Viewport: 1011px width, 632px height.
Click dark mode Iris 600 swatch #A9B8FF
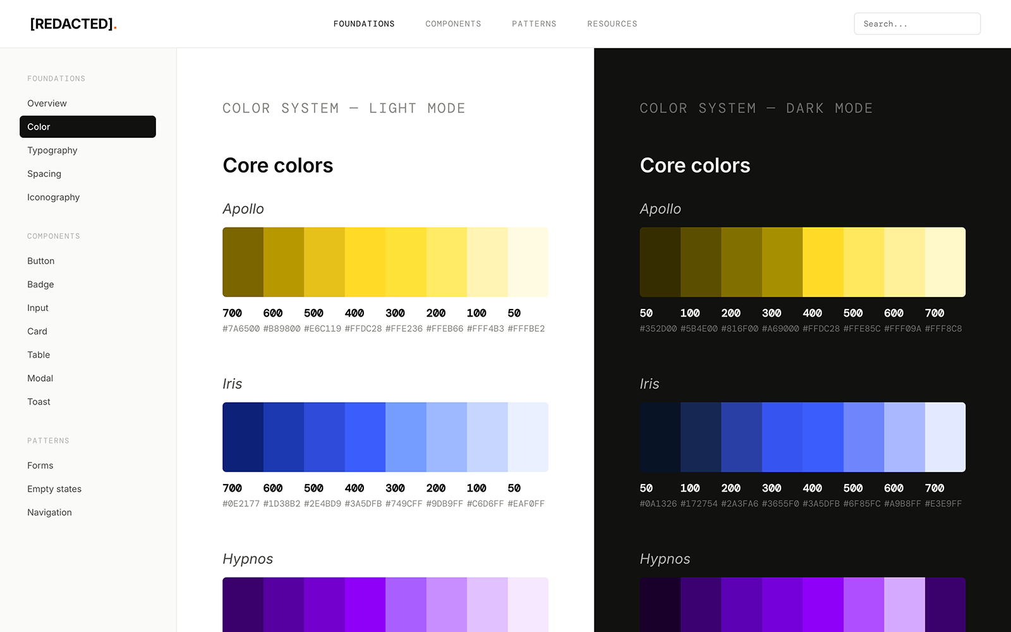(x=905, y=437)
